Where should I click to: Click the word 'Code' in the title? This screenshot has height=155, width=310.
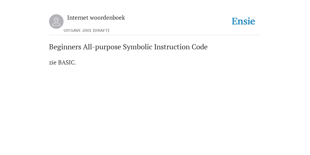200,47
